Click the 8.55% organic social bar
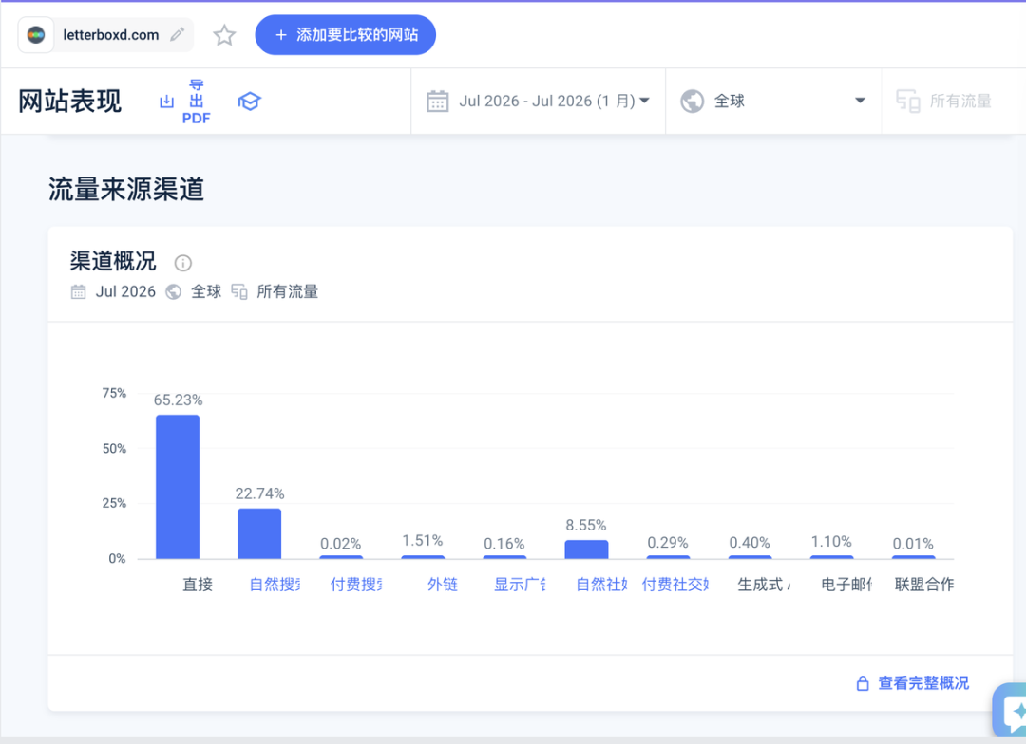Viewport: 1026px width, 744px height. 586,549
